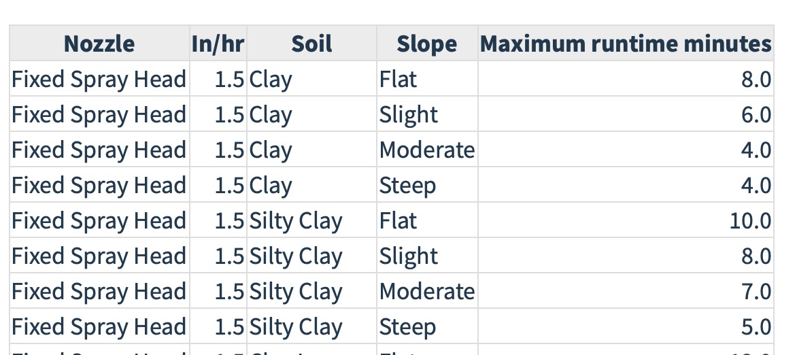Click the Maximum runtime minutes header

pyautogui.click(x=626, y=44)
